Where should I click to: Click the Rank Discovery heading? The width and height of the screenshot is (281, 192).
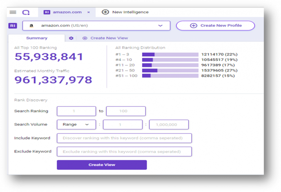[31, 100]
